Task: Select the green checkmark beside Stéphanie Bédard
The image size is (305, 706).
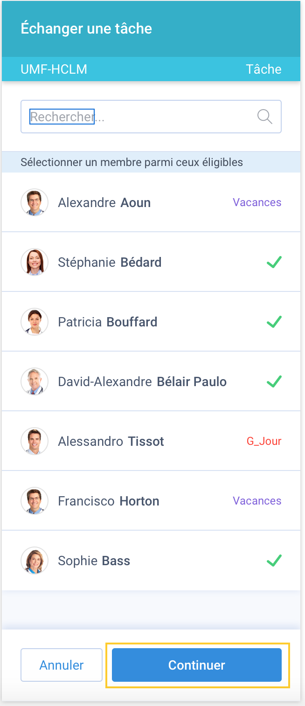Action: (274, 262)
